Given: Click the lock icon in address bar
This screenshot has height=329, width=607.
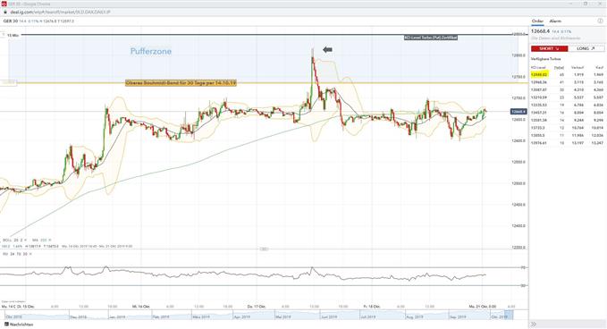Looking at the screenshot, I should click(x=5, y=12).
